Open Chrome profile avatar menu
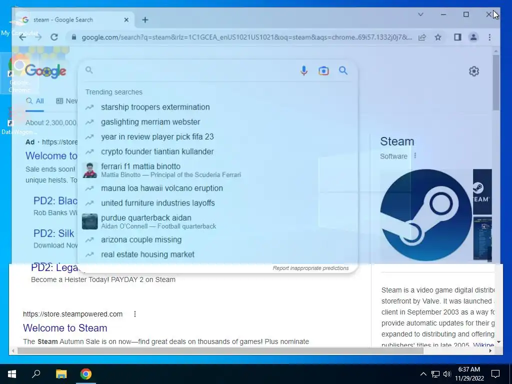The width and height of the screenshot is (512, 384). (x=473, y=37)
